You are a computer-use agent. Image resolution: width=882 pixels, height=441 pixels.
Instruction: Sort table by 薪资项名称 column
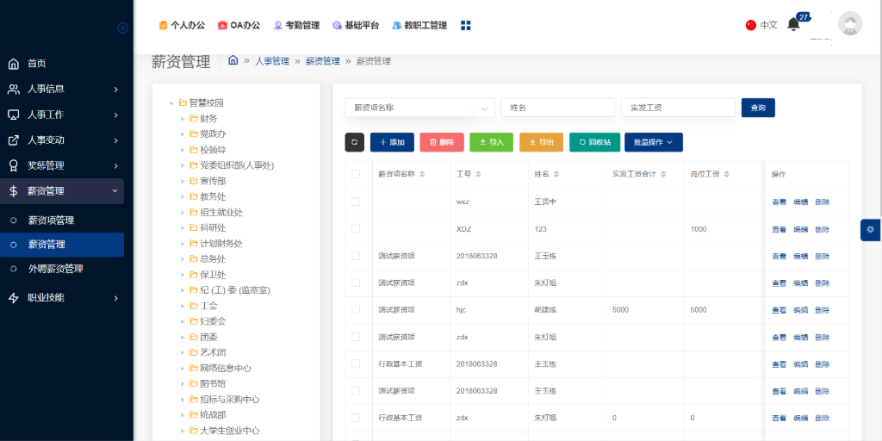(422, 174)
